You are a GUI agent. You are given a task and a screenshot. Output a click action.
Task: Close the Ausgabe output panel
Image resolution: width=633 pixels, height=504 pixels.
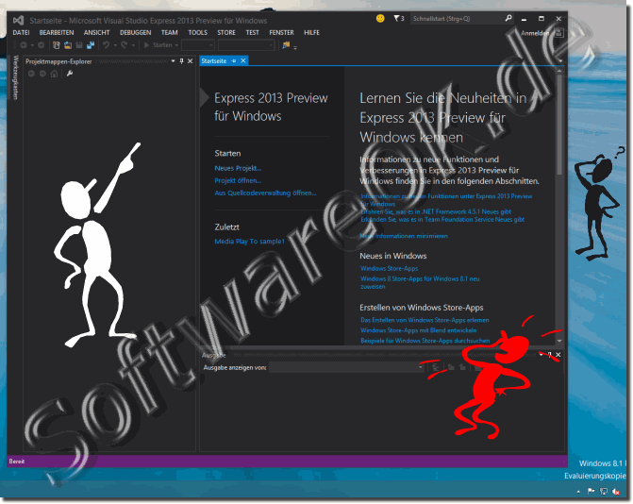coord(558,355)
